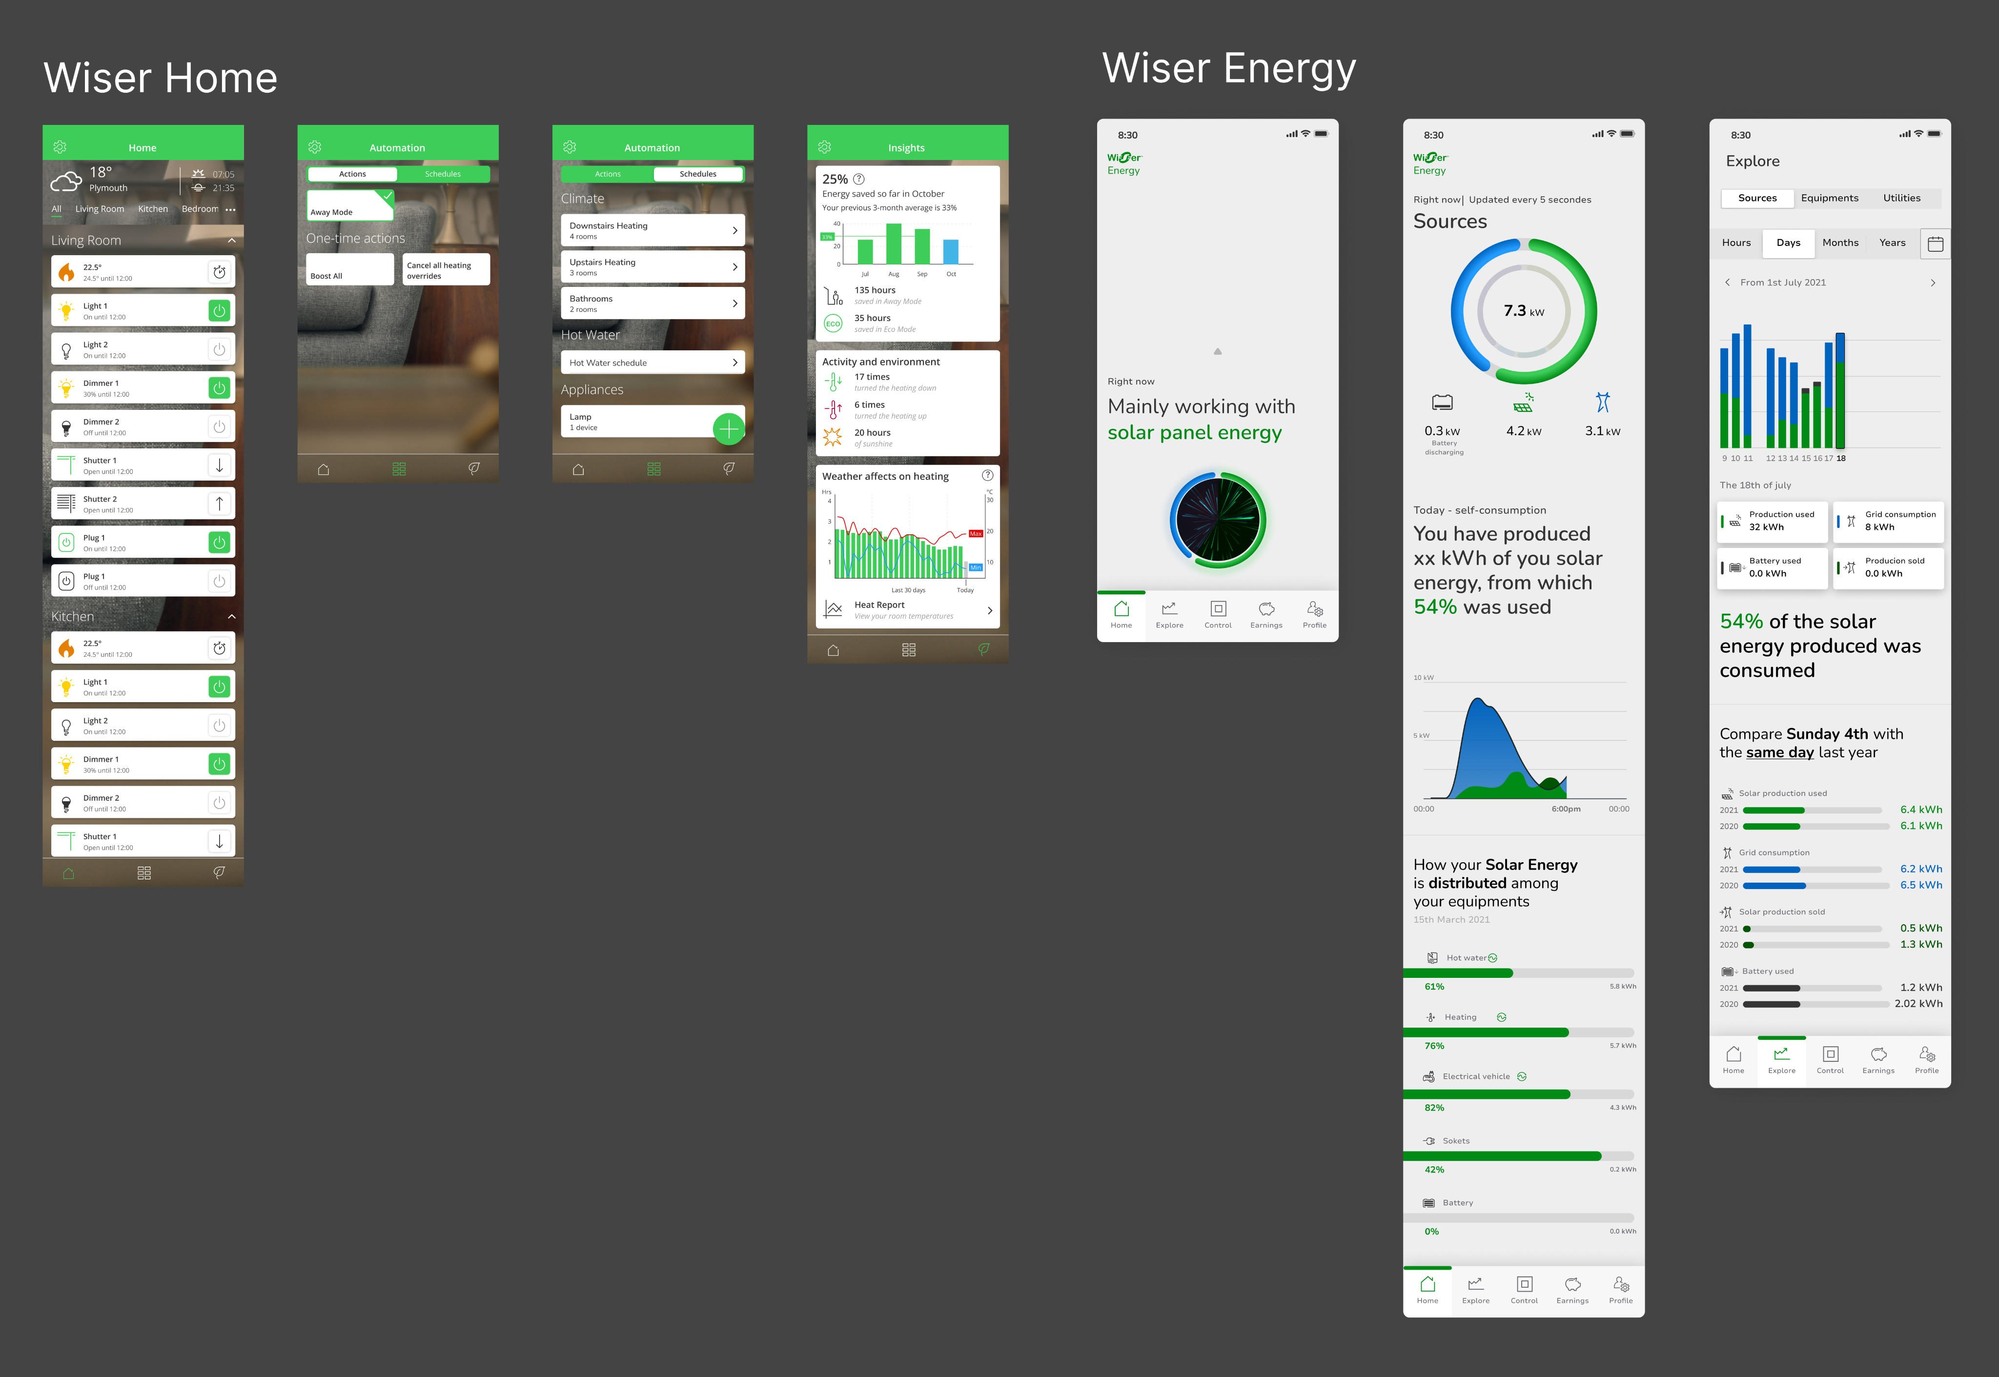The image size is (1999, 1377).
Task: Tap the Kitchen thermostat timer icon
Action: point(219,648)
